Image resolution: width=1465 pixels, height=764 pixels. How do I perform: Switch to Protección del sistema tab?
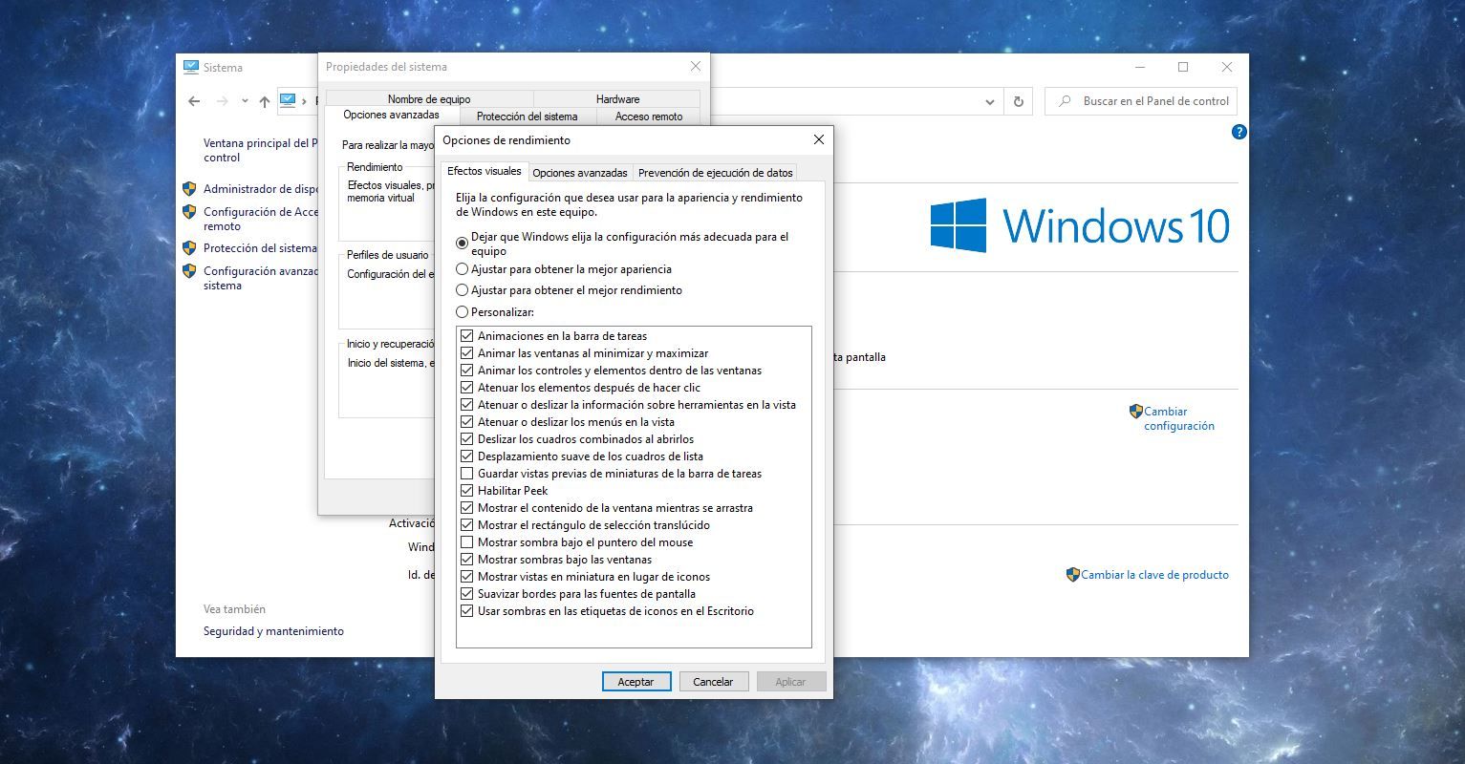(x=528, y=117)
